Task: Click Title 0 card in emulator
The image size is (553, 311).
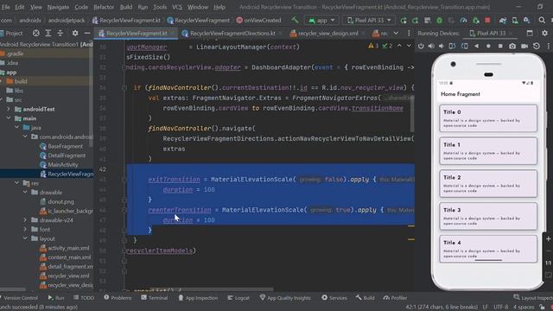Action: point(488,118)
